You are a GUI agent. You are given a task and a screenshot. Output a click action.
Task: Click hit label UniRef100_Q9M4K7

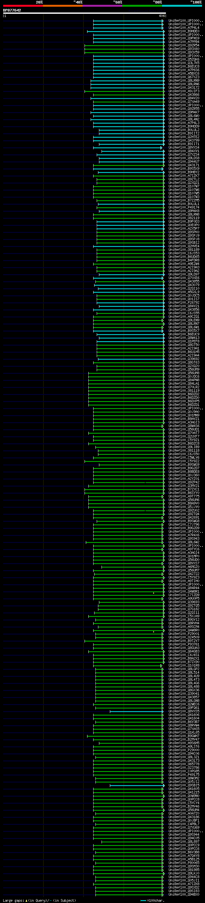point(184,112)
